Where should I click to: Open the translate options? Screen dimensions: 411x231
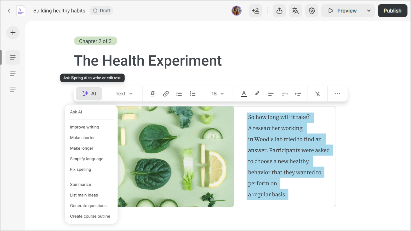(295, 11)
